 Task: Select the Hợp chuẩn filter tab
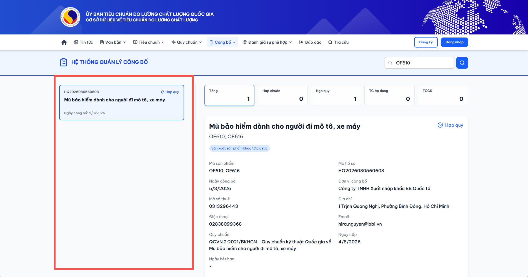pos(283,95)
